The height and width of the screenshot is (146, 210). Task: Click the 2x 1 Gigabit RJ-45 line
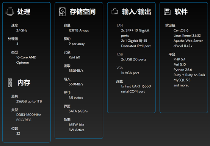click(x=134, y=41)
